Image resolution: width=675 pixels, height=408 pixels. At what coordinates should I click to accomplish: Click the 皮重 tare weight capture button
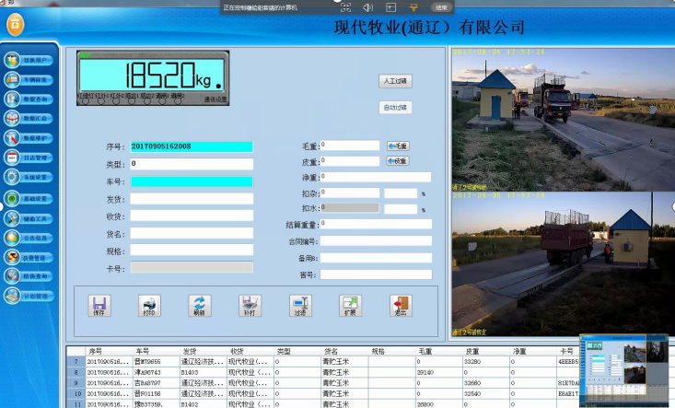coord(398,161)
